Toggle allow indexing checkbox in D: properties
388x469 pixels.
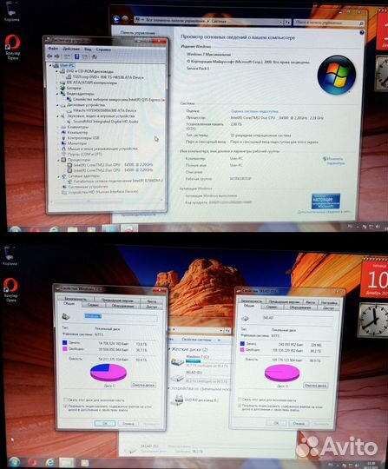coord(240,406)
